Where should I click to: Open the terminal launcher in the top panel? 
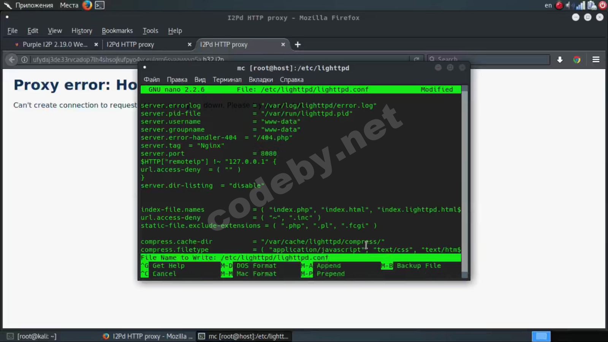[x=100, y=5]
